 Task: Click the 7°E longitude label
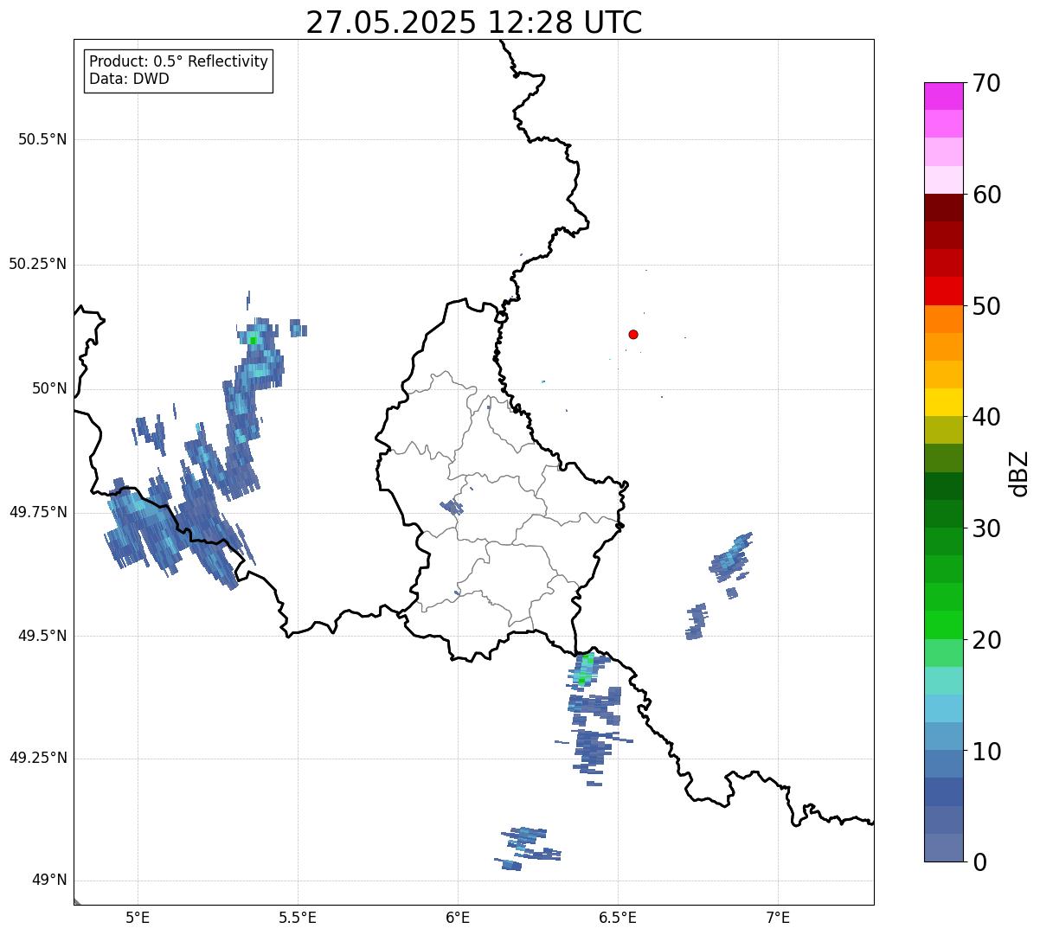778,917
